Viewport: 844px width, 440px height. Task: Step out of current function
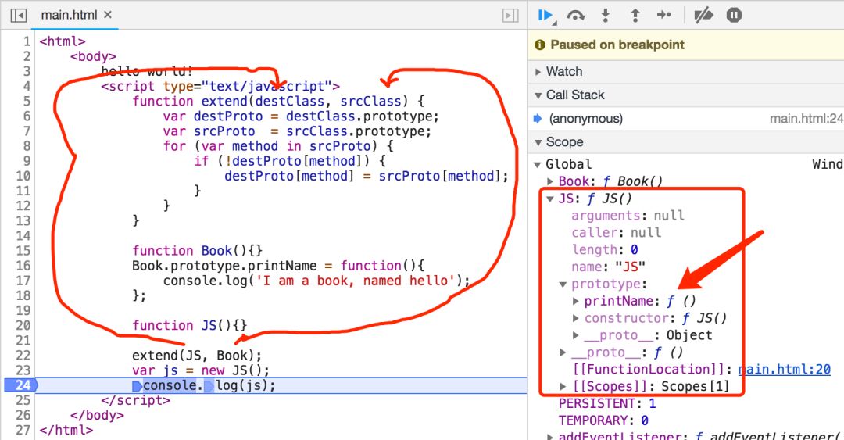[635, 15]
